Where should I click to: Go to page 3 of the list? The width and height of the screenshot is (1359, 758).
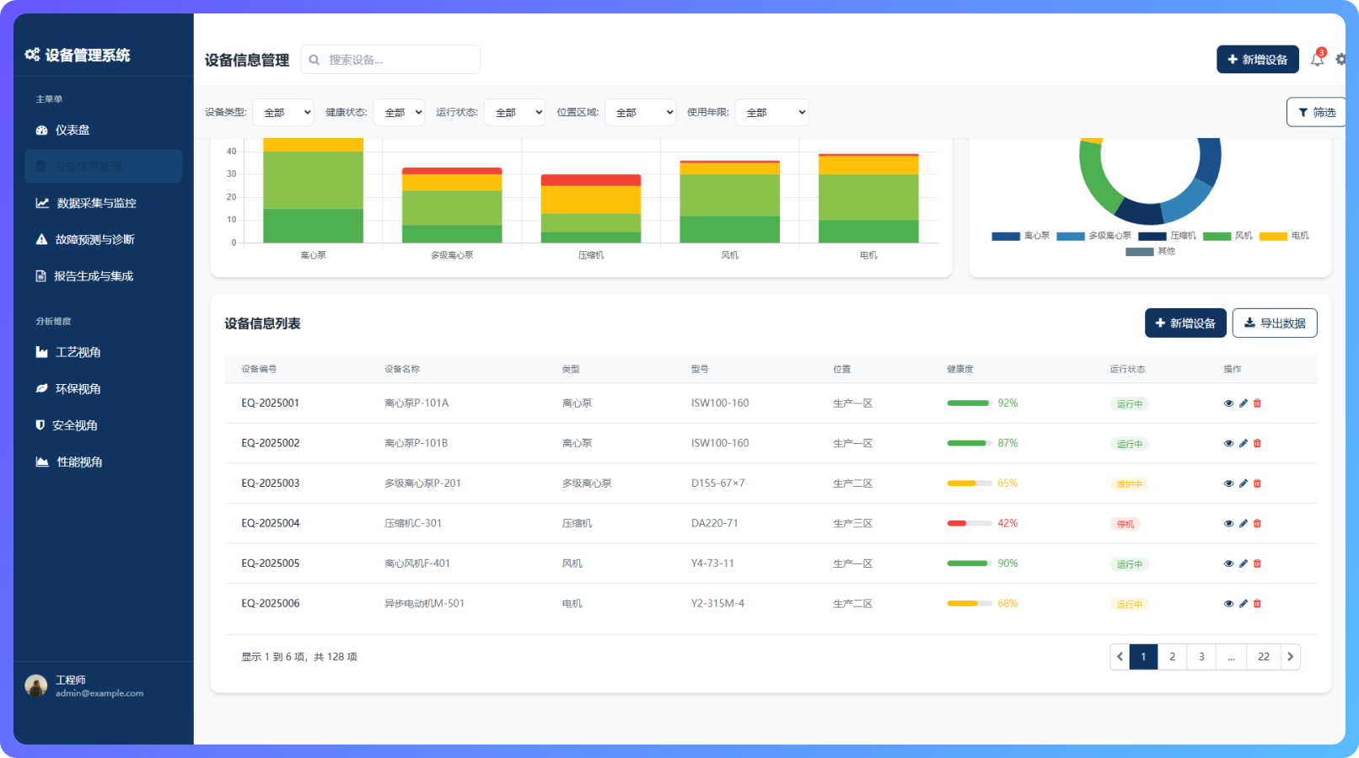tap(1201, 657)
